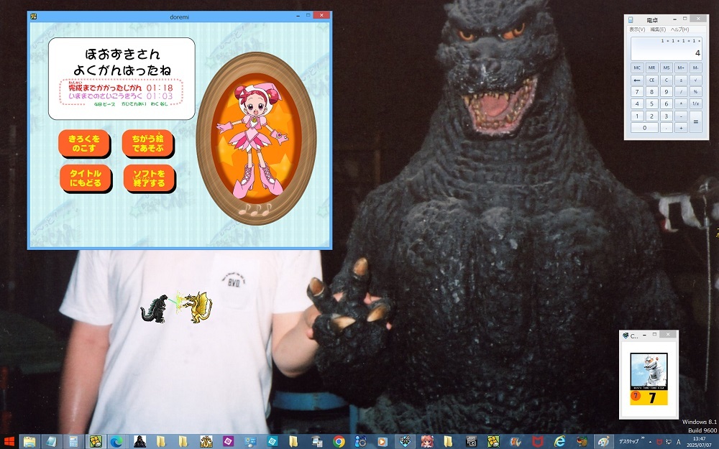The image size is (719, 449).
Task: Click the number 0 key in calculator
Action: coord(644,128)
